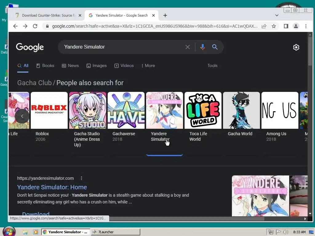Select the Roblox card thumbnail
The height and width of the screenshot is (236, 315).
(x=49, y=110)
